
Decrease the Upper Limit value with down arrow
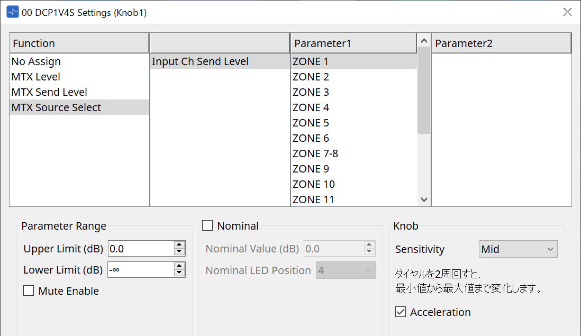pyautogui.click(x=179, y=252)
